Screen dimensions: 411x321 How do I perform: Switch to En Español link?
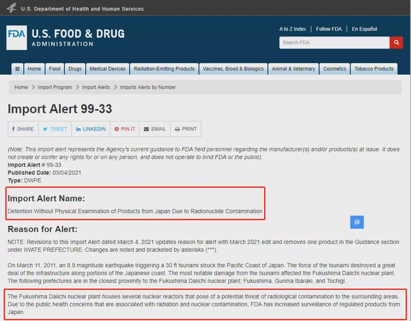[x=365, y=29]
